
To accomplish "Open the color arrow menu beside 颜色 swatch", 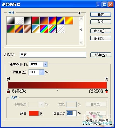I will coord(41,113).
